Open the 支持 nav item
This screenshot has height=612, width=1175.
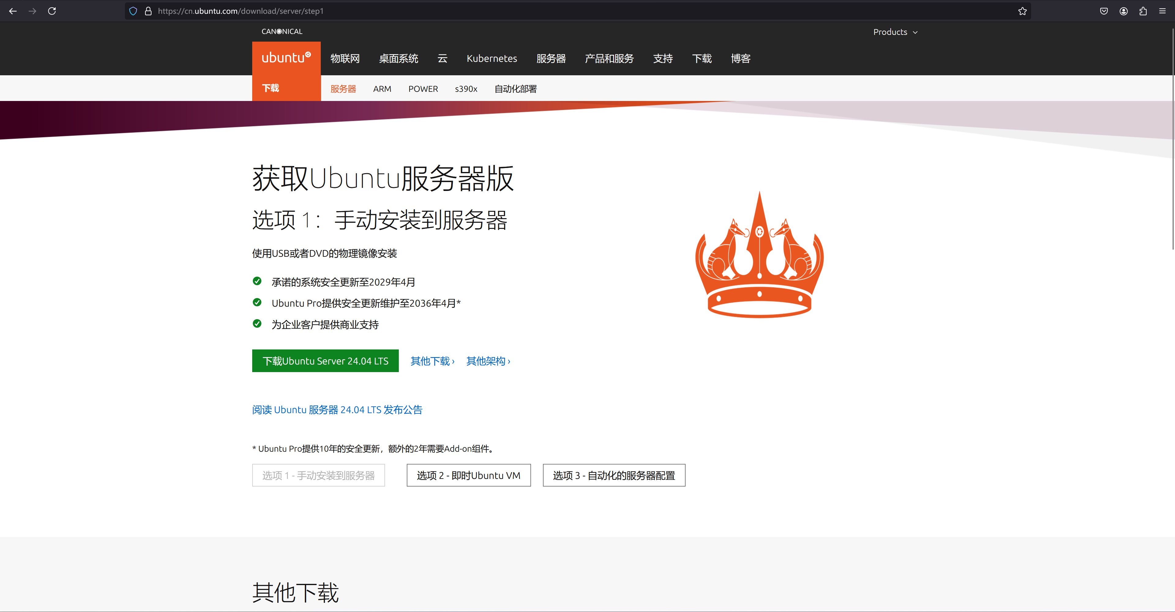663,58
